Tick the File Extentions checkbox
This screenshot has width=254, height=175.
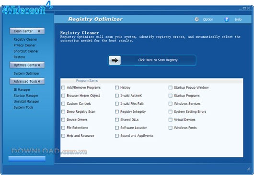click(x=63, y=128)
